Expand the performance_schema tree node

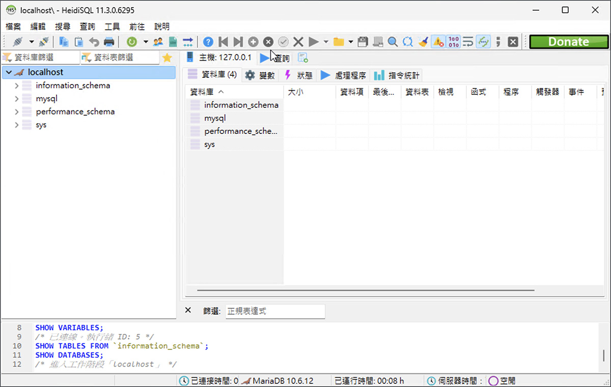[x=17, y=112]
